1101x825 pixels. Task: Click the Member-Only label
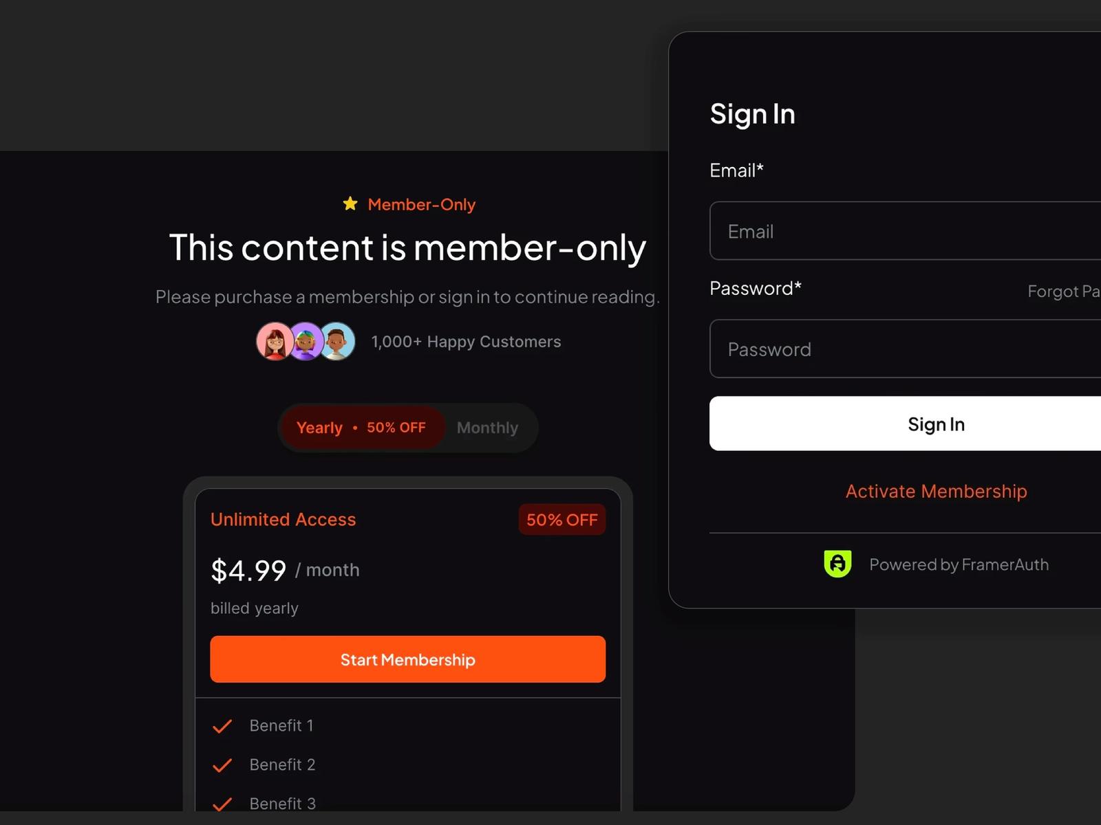422,204
